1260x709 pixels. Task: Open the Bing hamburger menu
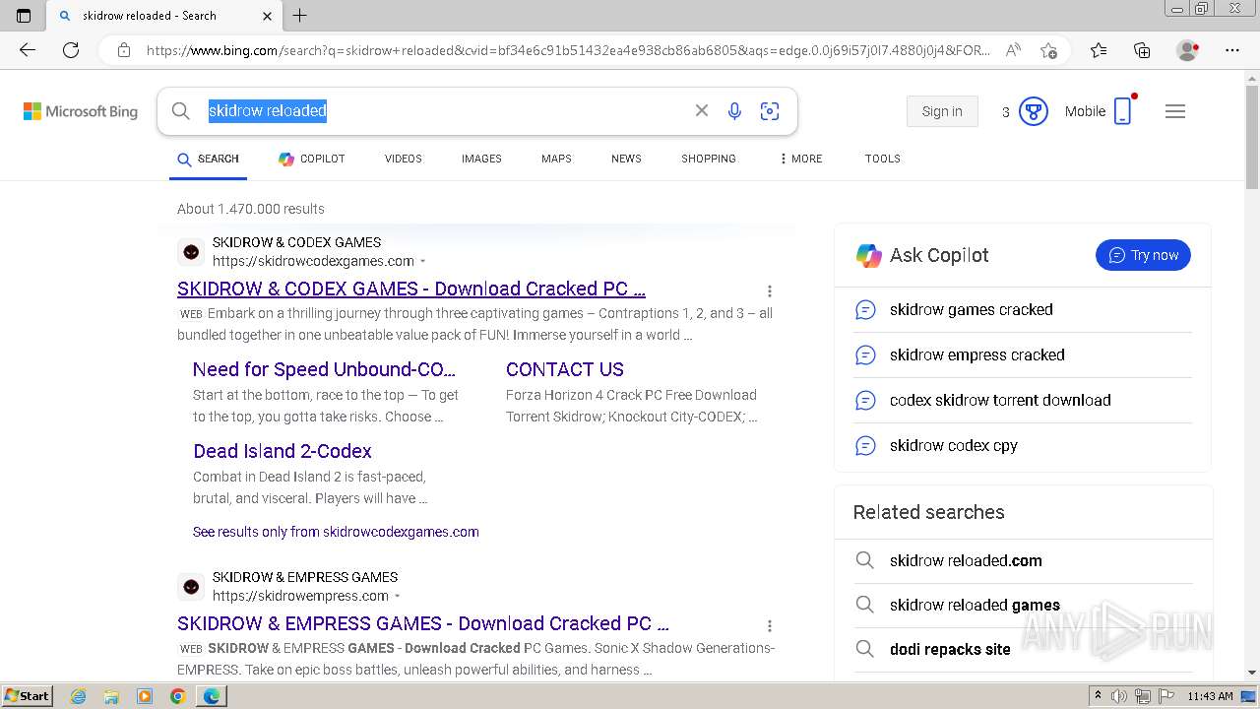tap(1175, 111)
